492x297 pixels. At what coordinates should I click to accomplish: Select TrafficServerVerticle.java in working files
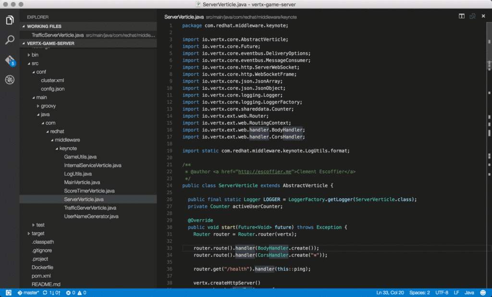coord(57,35)
